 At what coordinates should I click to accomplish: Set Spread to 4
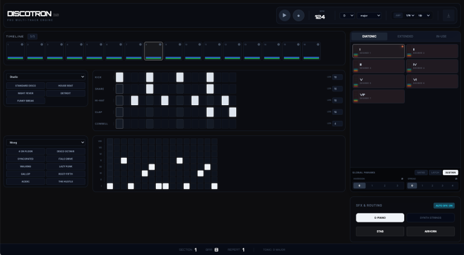(453, 186)
